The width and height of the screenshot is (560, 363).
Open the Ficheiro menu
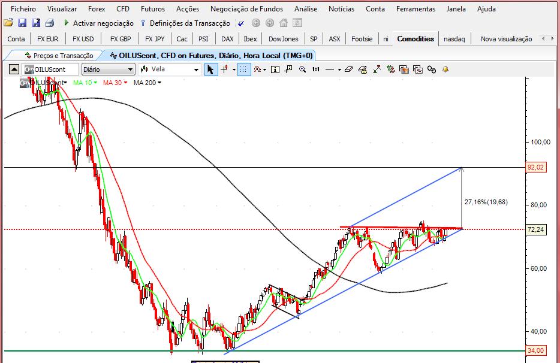[23, 9]
